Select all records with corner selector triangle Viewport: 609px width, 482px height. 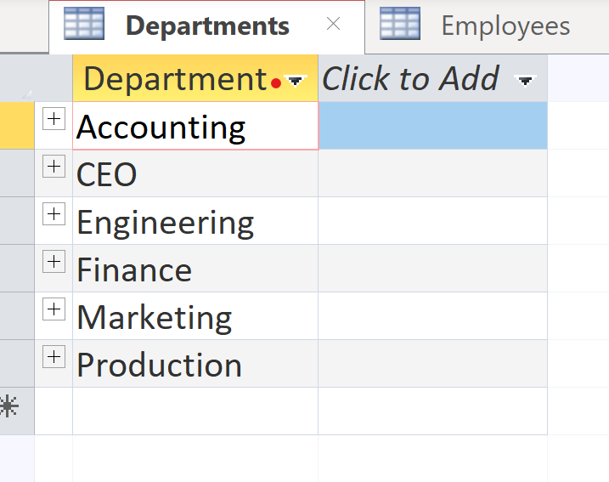click(x=27, y=94)
